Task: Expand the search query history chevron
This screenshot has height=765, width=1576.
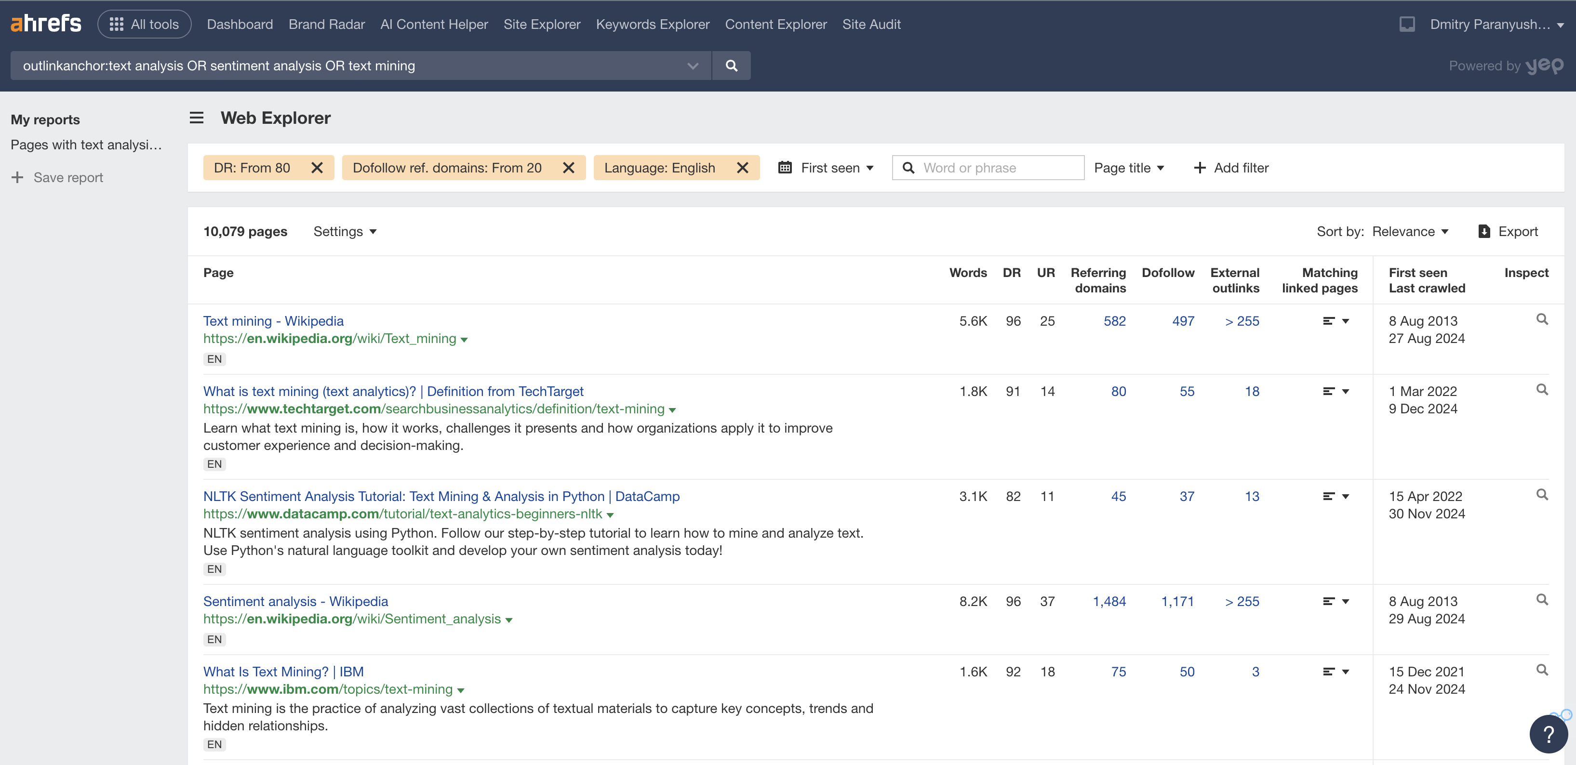Action: tap(693, 66)
